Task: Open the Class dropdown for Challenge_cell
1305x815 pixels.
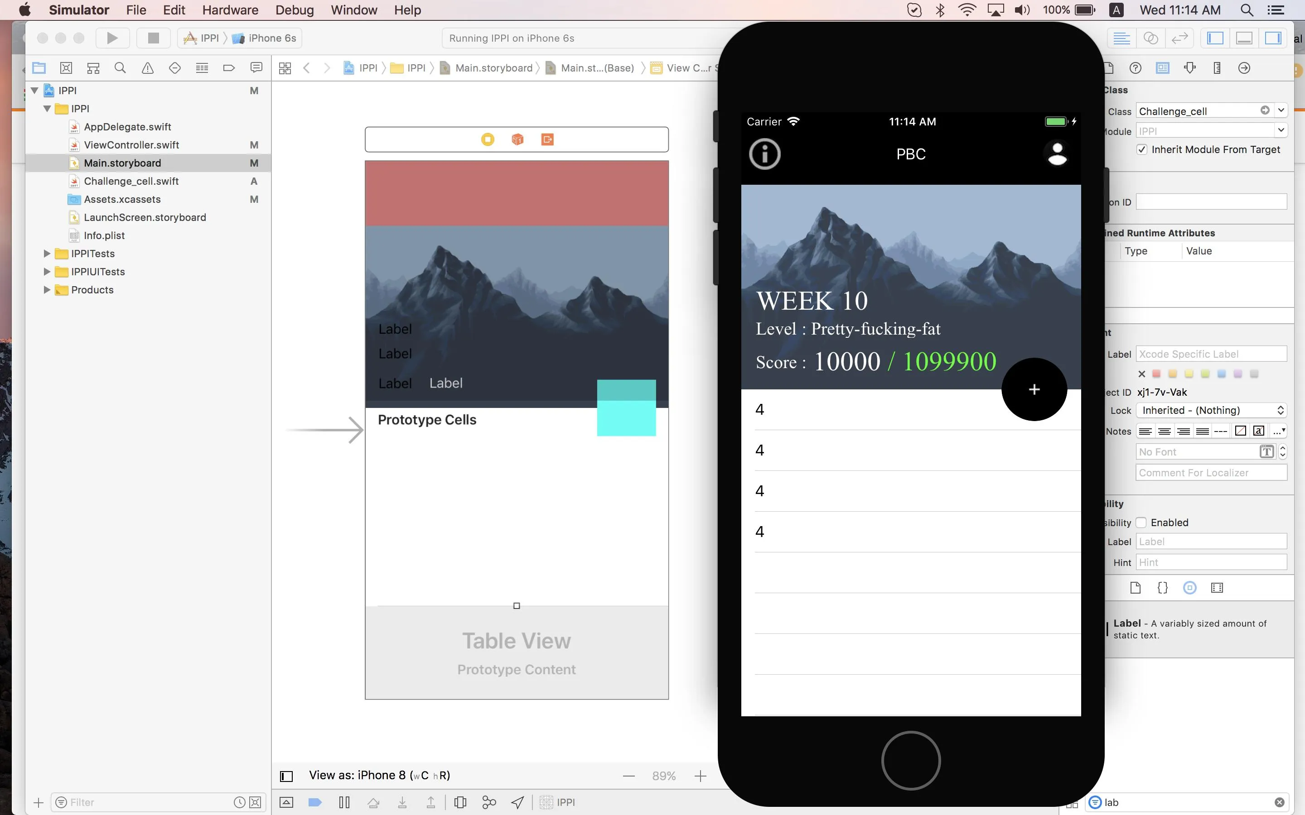Action: click(1281, 110)
